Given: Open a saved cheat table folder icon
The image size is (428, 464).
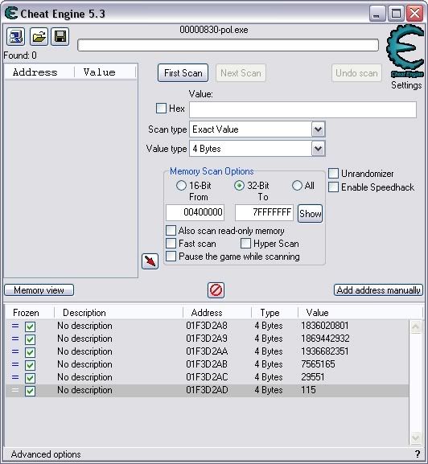Looking at the screenshot, I should point(39,37).
